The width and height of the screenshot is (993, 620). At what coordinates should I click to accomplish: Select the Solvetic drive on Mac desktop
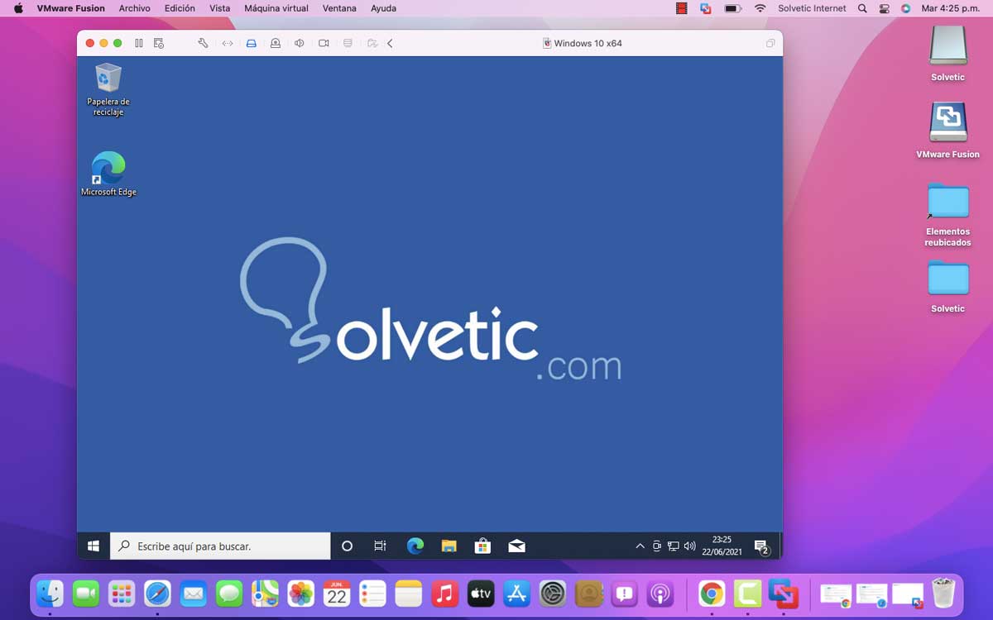948,54
